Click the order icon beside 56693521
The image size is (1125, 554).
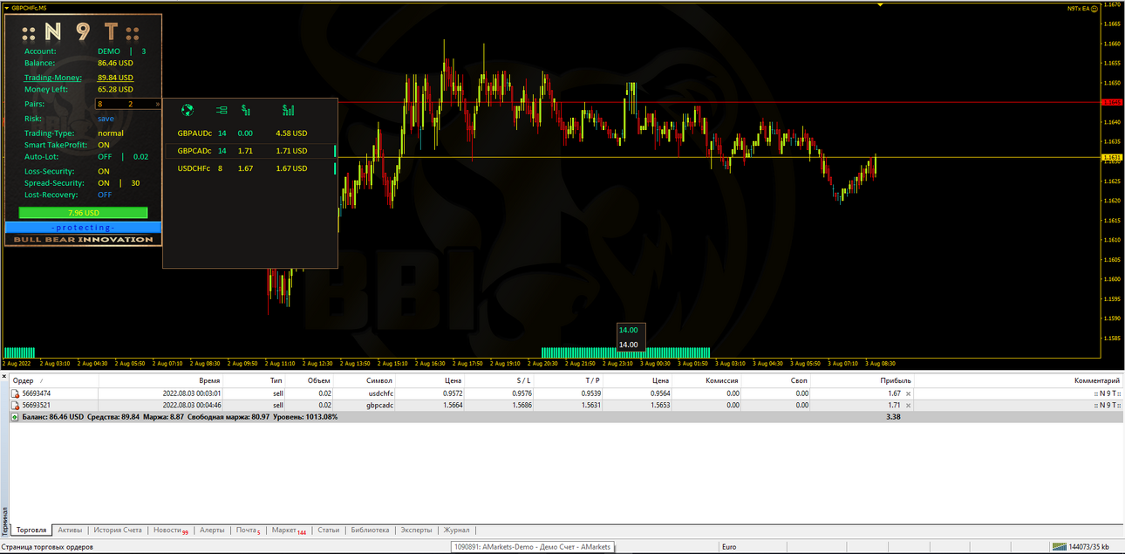15,405
